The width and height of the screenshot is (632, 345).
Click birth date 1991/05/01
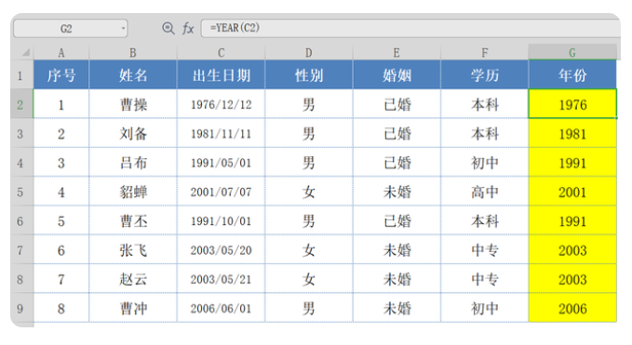(221, 163)
